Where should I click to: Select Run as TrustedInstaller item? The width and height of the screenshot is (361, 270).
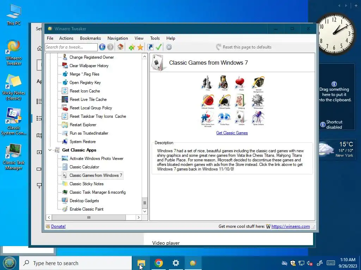point(89,133)
